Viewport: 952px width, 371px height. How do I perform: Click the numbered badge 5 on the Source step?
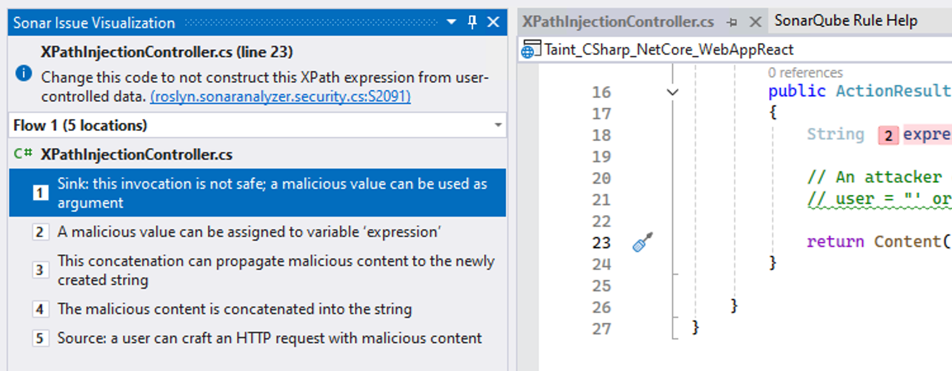(x=40, y=339)
